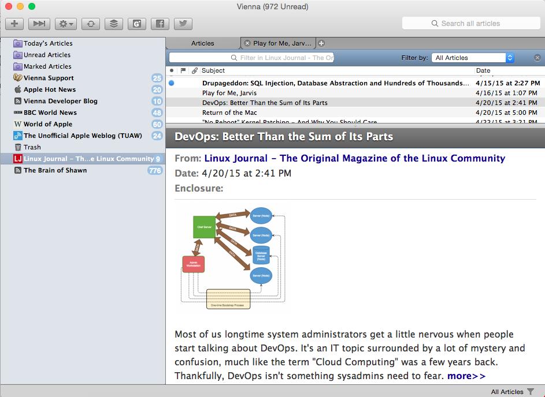The image size is (545, 397).
Task: Share article via Google icon
Action: click(x=137, y=24)
